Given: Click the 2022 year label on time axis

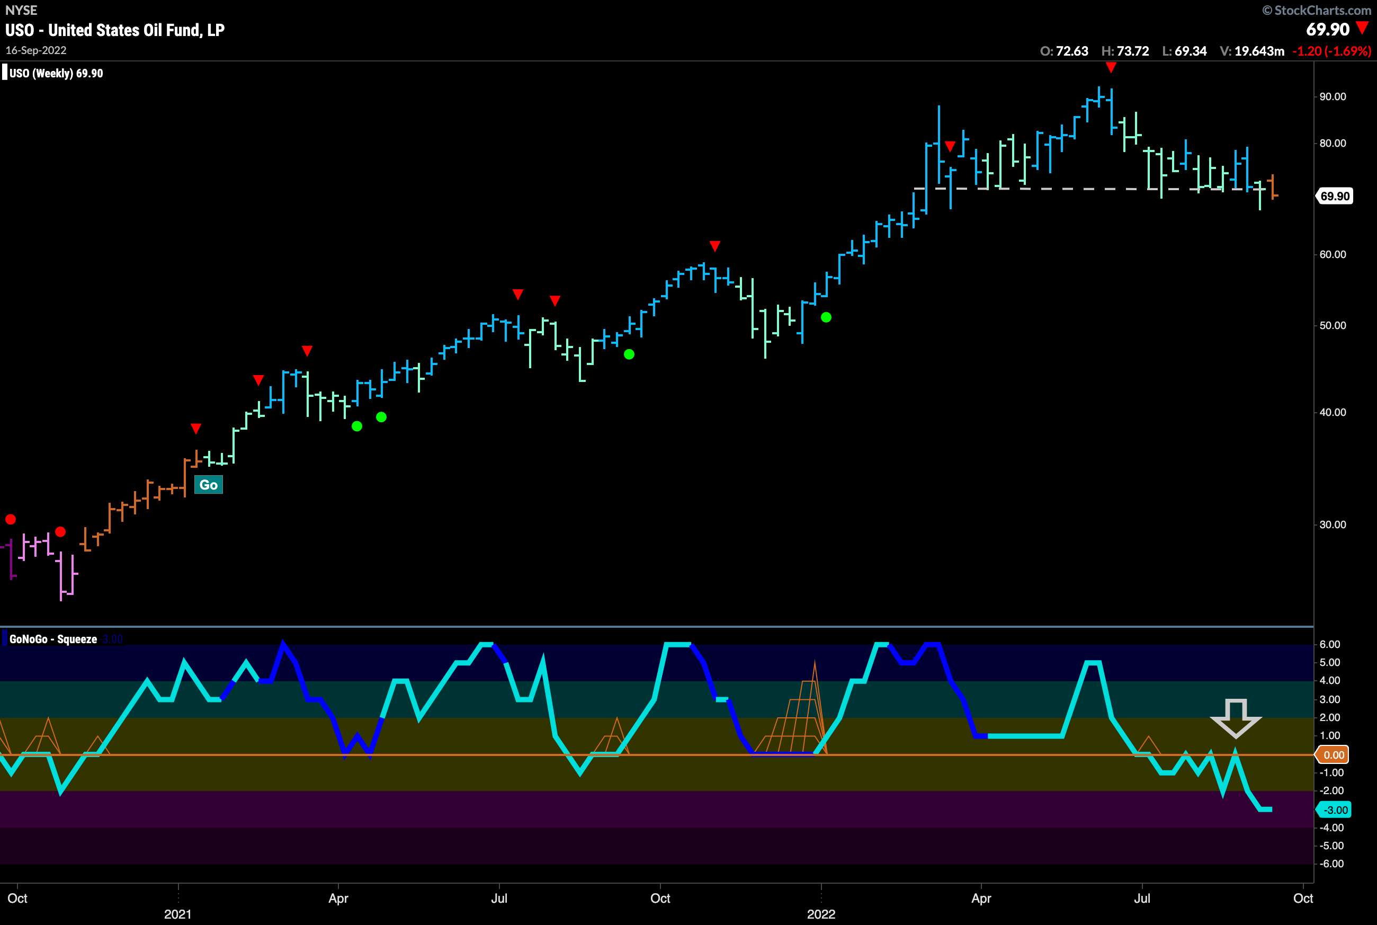Looking at the screenshot, I should click(821, 914).
